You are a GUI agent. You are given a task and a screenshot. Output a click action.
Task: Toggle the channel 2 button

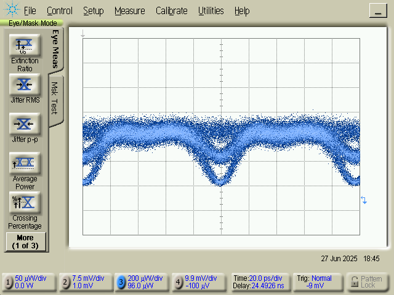coord(65,282)
